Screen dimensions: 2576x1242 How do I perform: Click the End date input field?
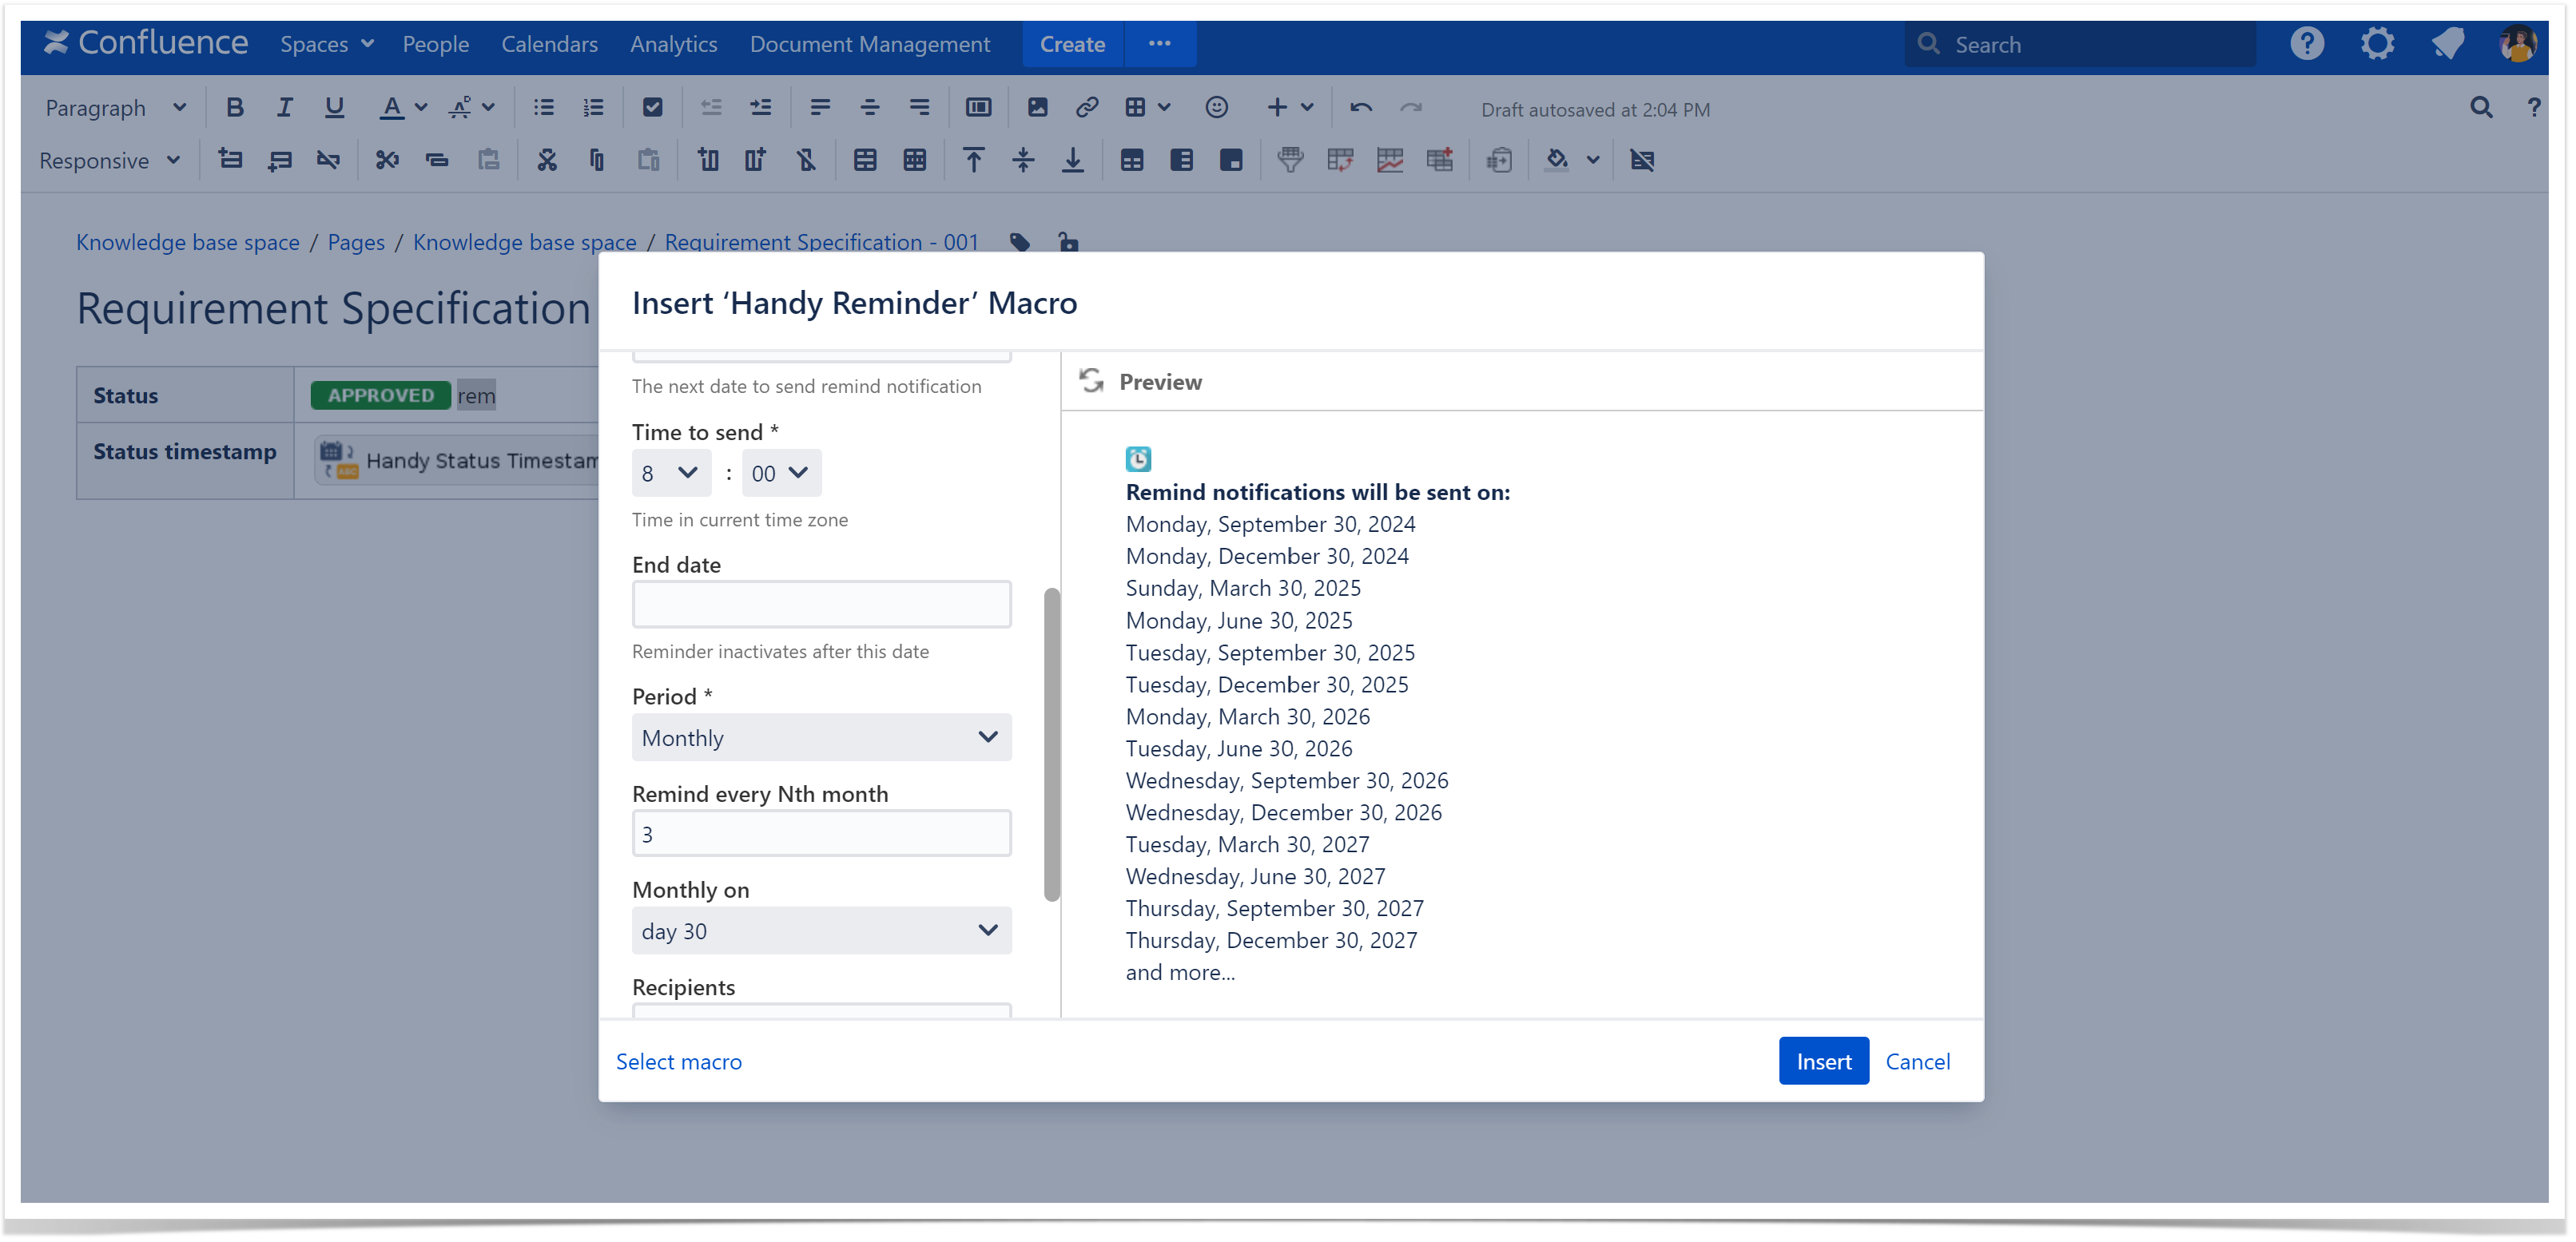tap(821, 603)
